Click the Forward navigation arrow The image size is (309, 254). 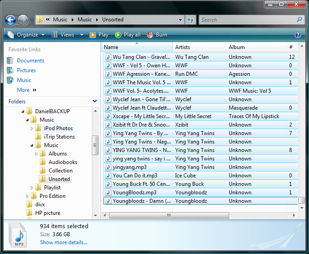[23, 20]
